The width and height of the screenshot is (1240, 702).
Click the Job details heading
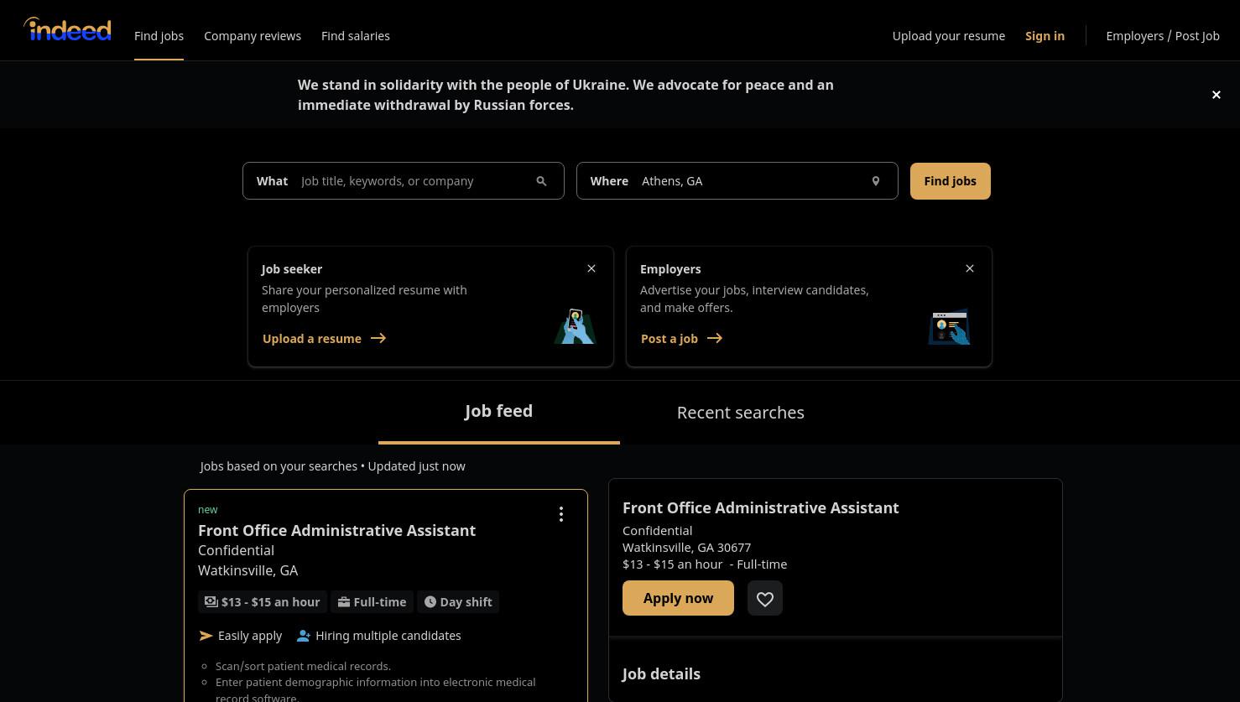[661, 673]
